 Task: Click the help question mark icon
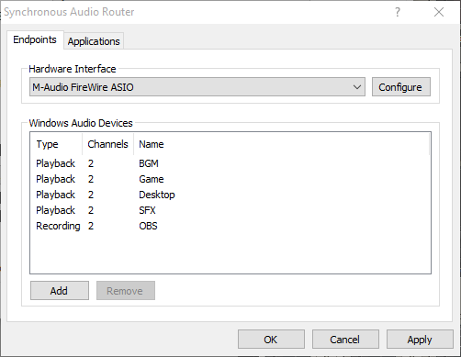(x=398, y=12)
